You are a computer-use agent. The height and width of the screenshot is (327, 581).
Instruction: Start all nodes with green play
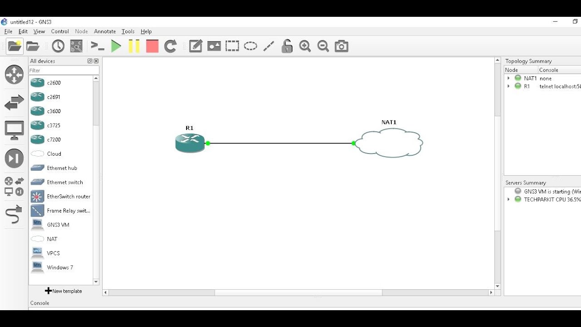(116, 46)
